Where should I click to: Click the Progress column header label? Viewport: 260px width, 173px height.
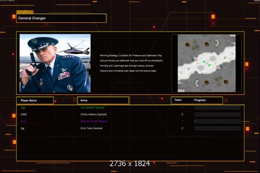click(200, 100)
